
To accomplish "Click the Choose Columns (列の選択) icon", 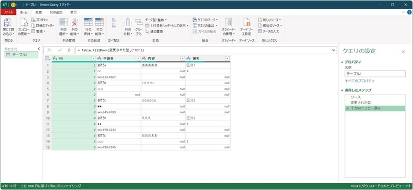I will tap(63, 22).
